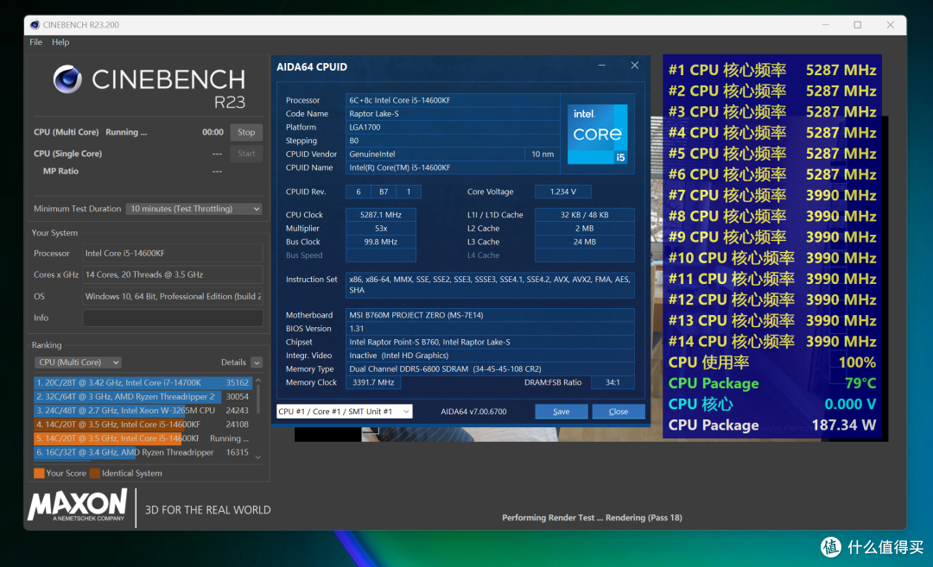Click the MAXON logo
The image size is (933, 567).
(78, 505)
